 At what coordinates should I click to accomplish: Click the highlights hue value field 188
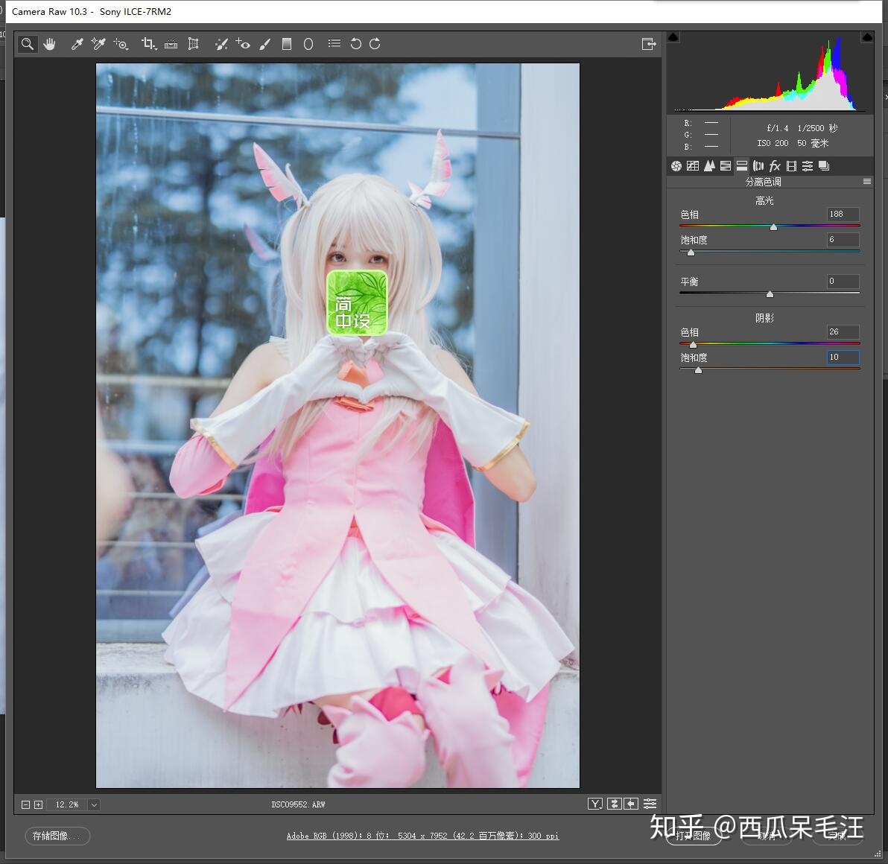(x=843, y=214)
